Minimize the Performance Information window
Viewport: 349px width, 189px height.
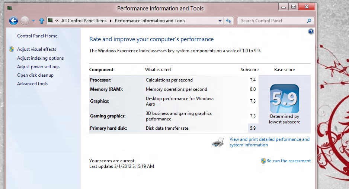284,7
